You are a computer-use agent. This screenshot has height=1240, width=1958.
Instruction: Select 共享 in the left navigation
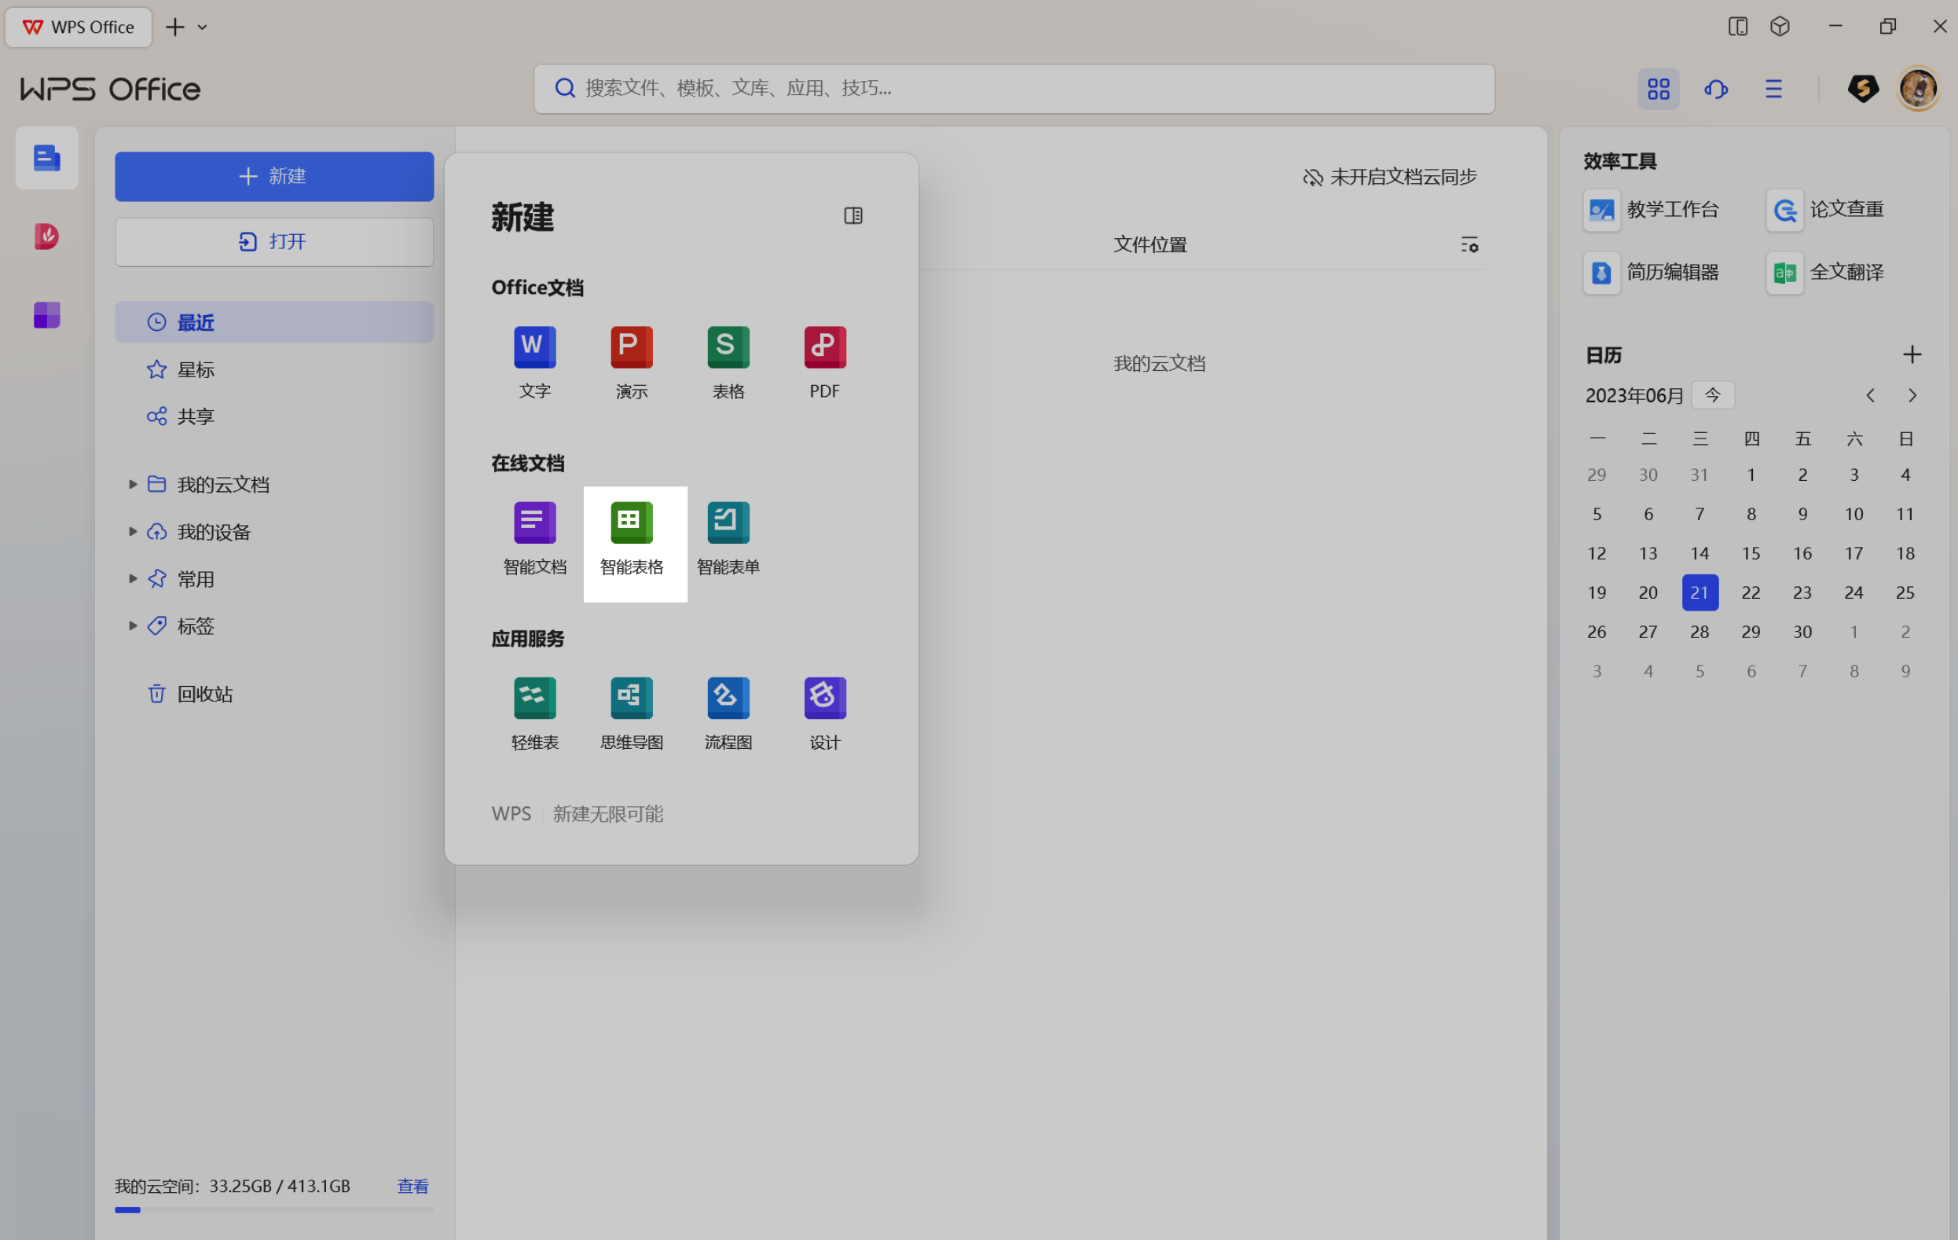[195, 417]
